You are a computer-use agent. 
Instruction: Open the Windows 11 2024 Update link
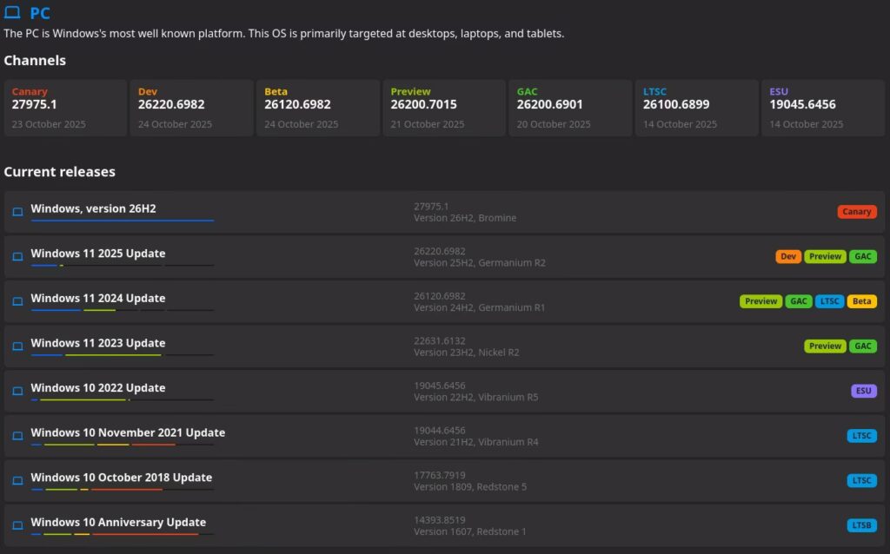[97, 298]
